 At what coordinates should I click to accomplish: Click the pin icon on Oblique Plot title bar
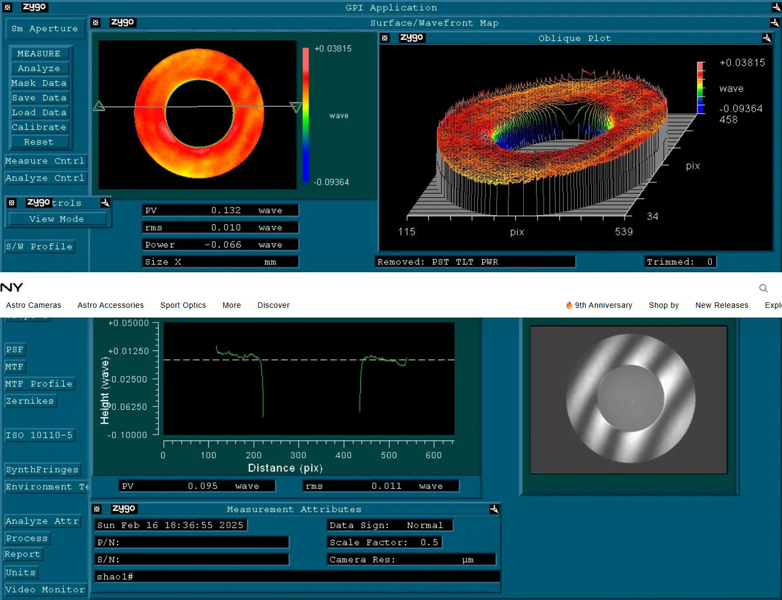click(x=766, y=38)
